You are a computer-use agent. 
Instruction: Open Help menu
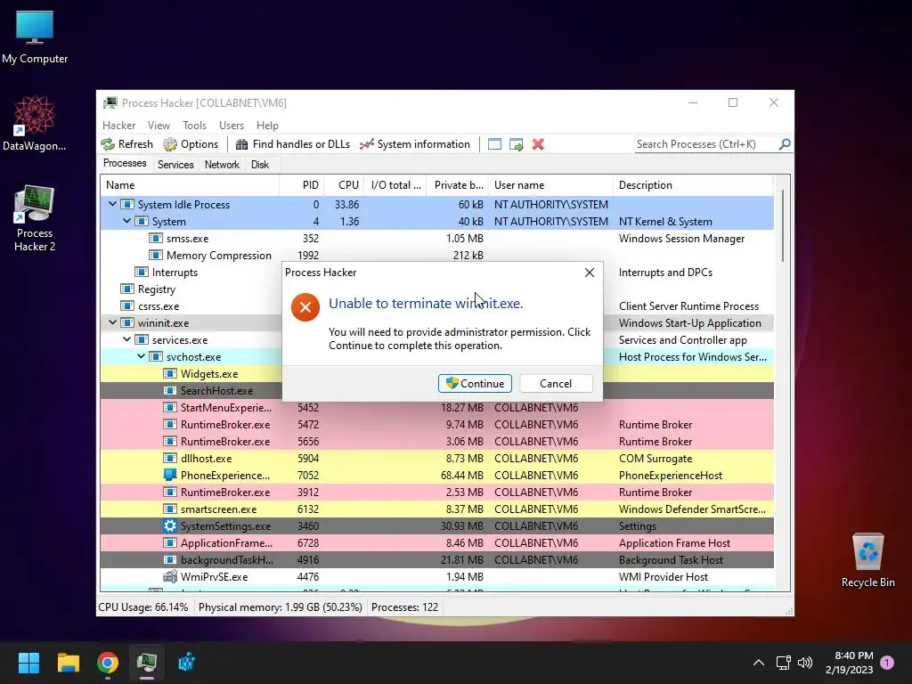(x=267, y=125)
